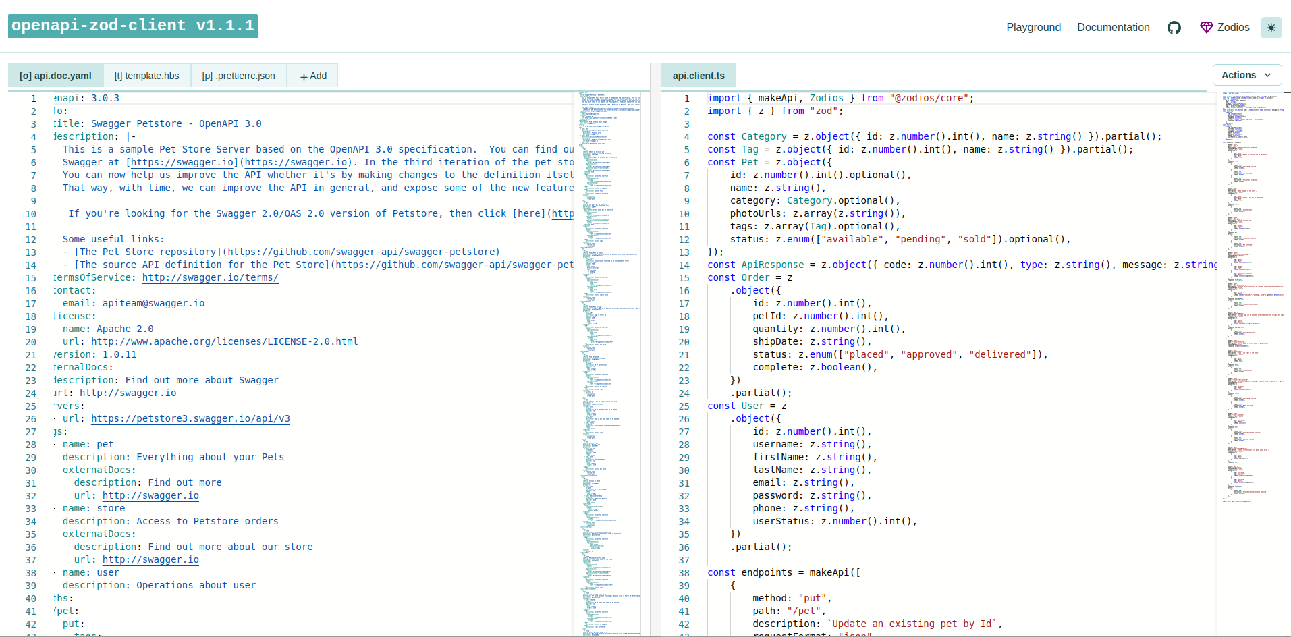Click the [p] prefix icon on .prettierrc.json tab

[207, 75]
